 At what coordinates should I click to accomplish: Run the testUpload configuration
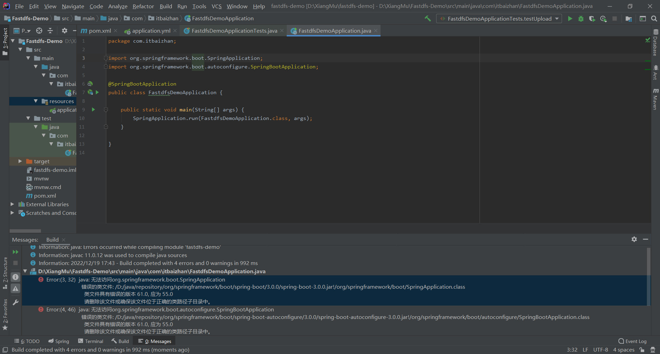coord(570,19)
